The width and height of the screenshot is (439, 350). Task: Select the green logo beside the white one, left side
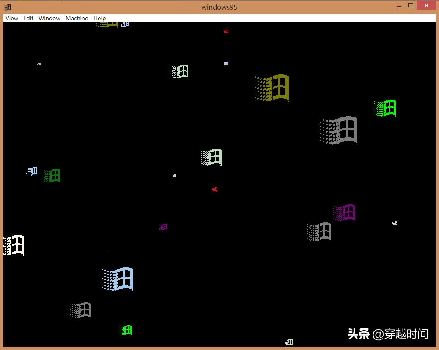click(51, 175)
